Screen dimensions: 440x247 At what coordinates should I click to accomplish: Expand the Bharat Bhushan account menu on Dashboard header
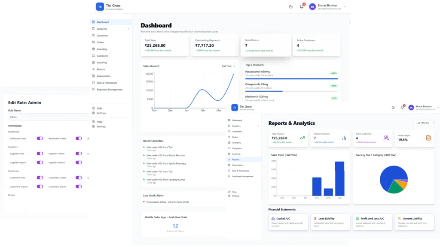pyautogui.click(x=344, y=6)
